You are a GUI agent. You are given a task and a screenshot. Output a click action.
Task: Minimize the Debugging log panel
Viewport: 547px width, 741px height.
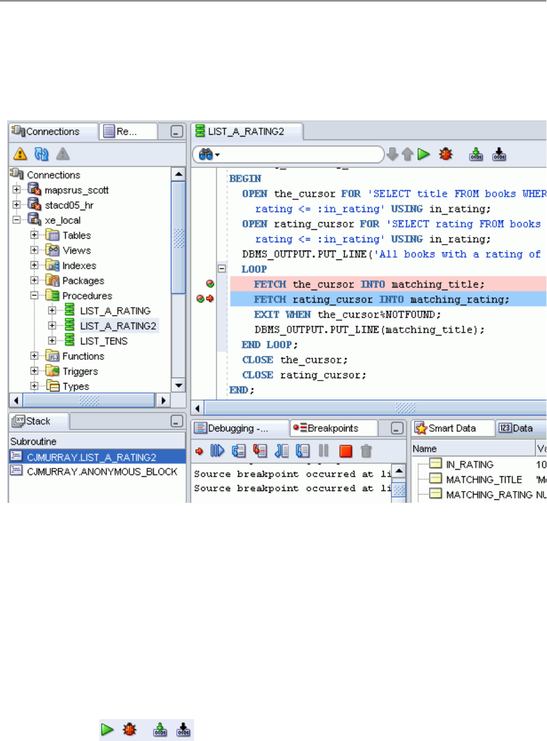[397, 428]
